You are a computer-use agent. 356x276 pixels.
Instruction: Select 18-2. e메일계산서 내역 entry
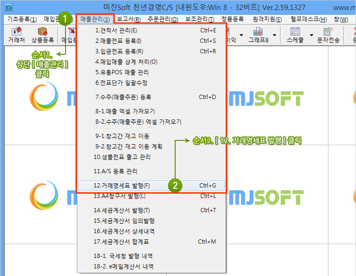(x=152, y=266)
